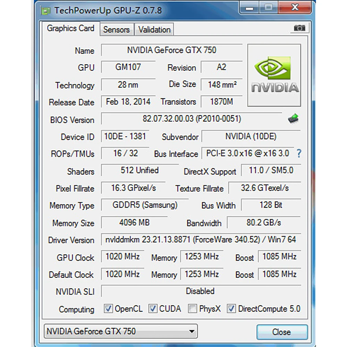Image resolution: width=347 pixels, height=347 pixels.
Task: Toggle the DirectCompute 5.0 checkbox
Action: point(231,308)
